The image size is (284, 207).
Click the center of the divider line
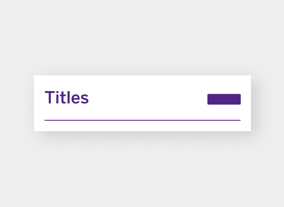point(143,120)
